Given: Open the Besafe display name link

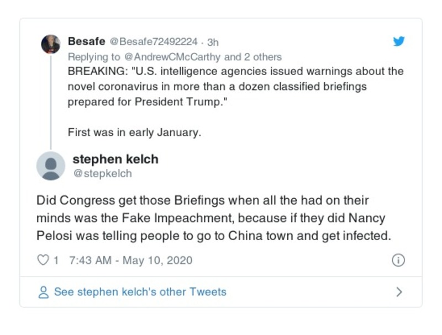Looking at the screenshot, I should click(x=86, y=41).
